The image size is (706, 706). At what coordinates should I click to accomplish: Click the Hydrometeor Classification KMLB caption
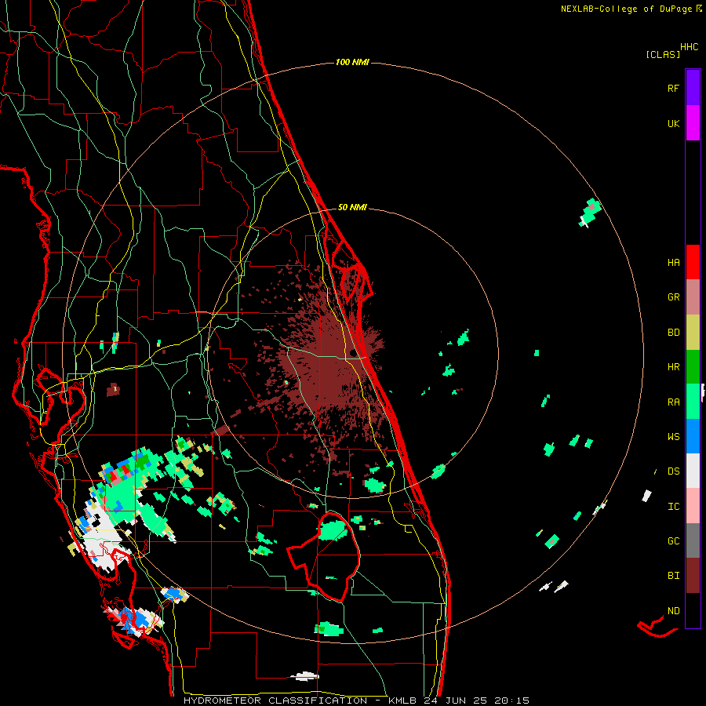356,701
